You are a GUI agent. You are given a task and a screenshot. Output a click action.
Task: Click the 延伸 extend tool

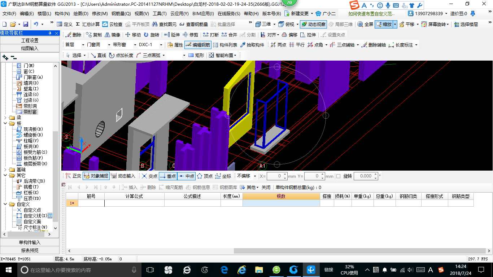[x=172, y=35]
